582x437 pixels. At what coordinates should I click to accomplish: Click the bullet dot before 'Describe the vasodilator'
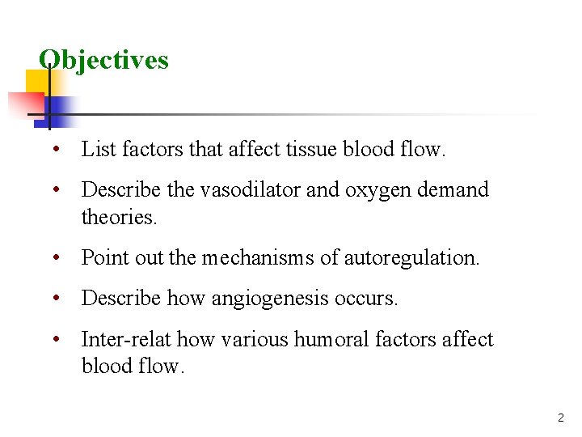[x=57, y=189]
